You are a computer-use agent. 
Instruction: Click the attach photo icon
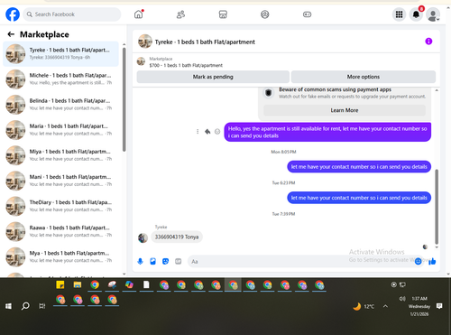[x=152, y=261]
